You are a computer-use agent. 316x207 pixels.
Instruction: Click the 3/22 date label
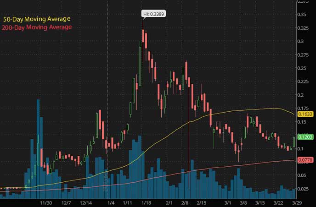pyautogui.click(x=278, y=203)
